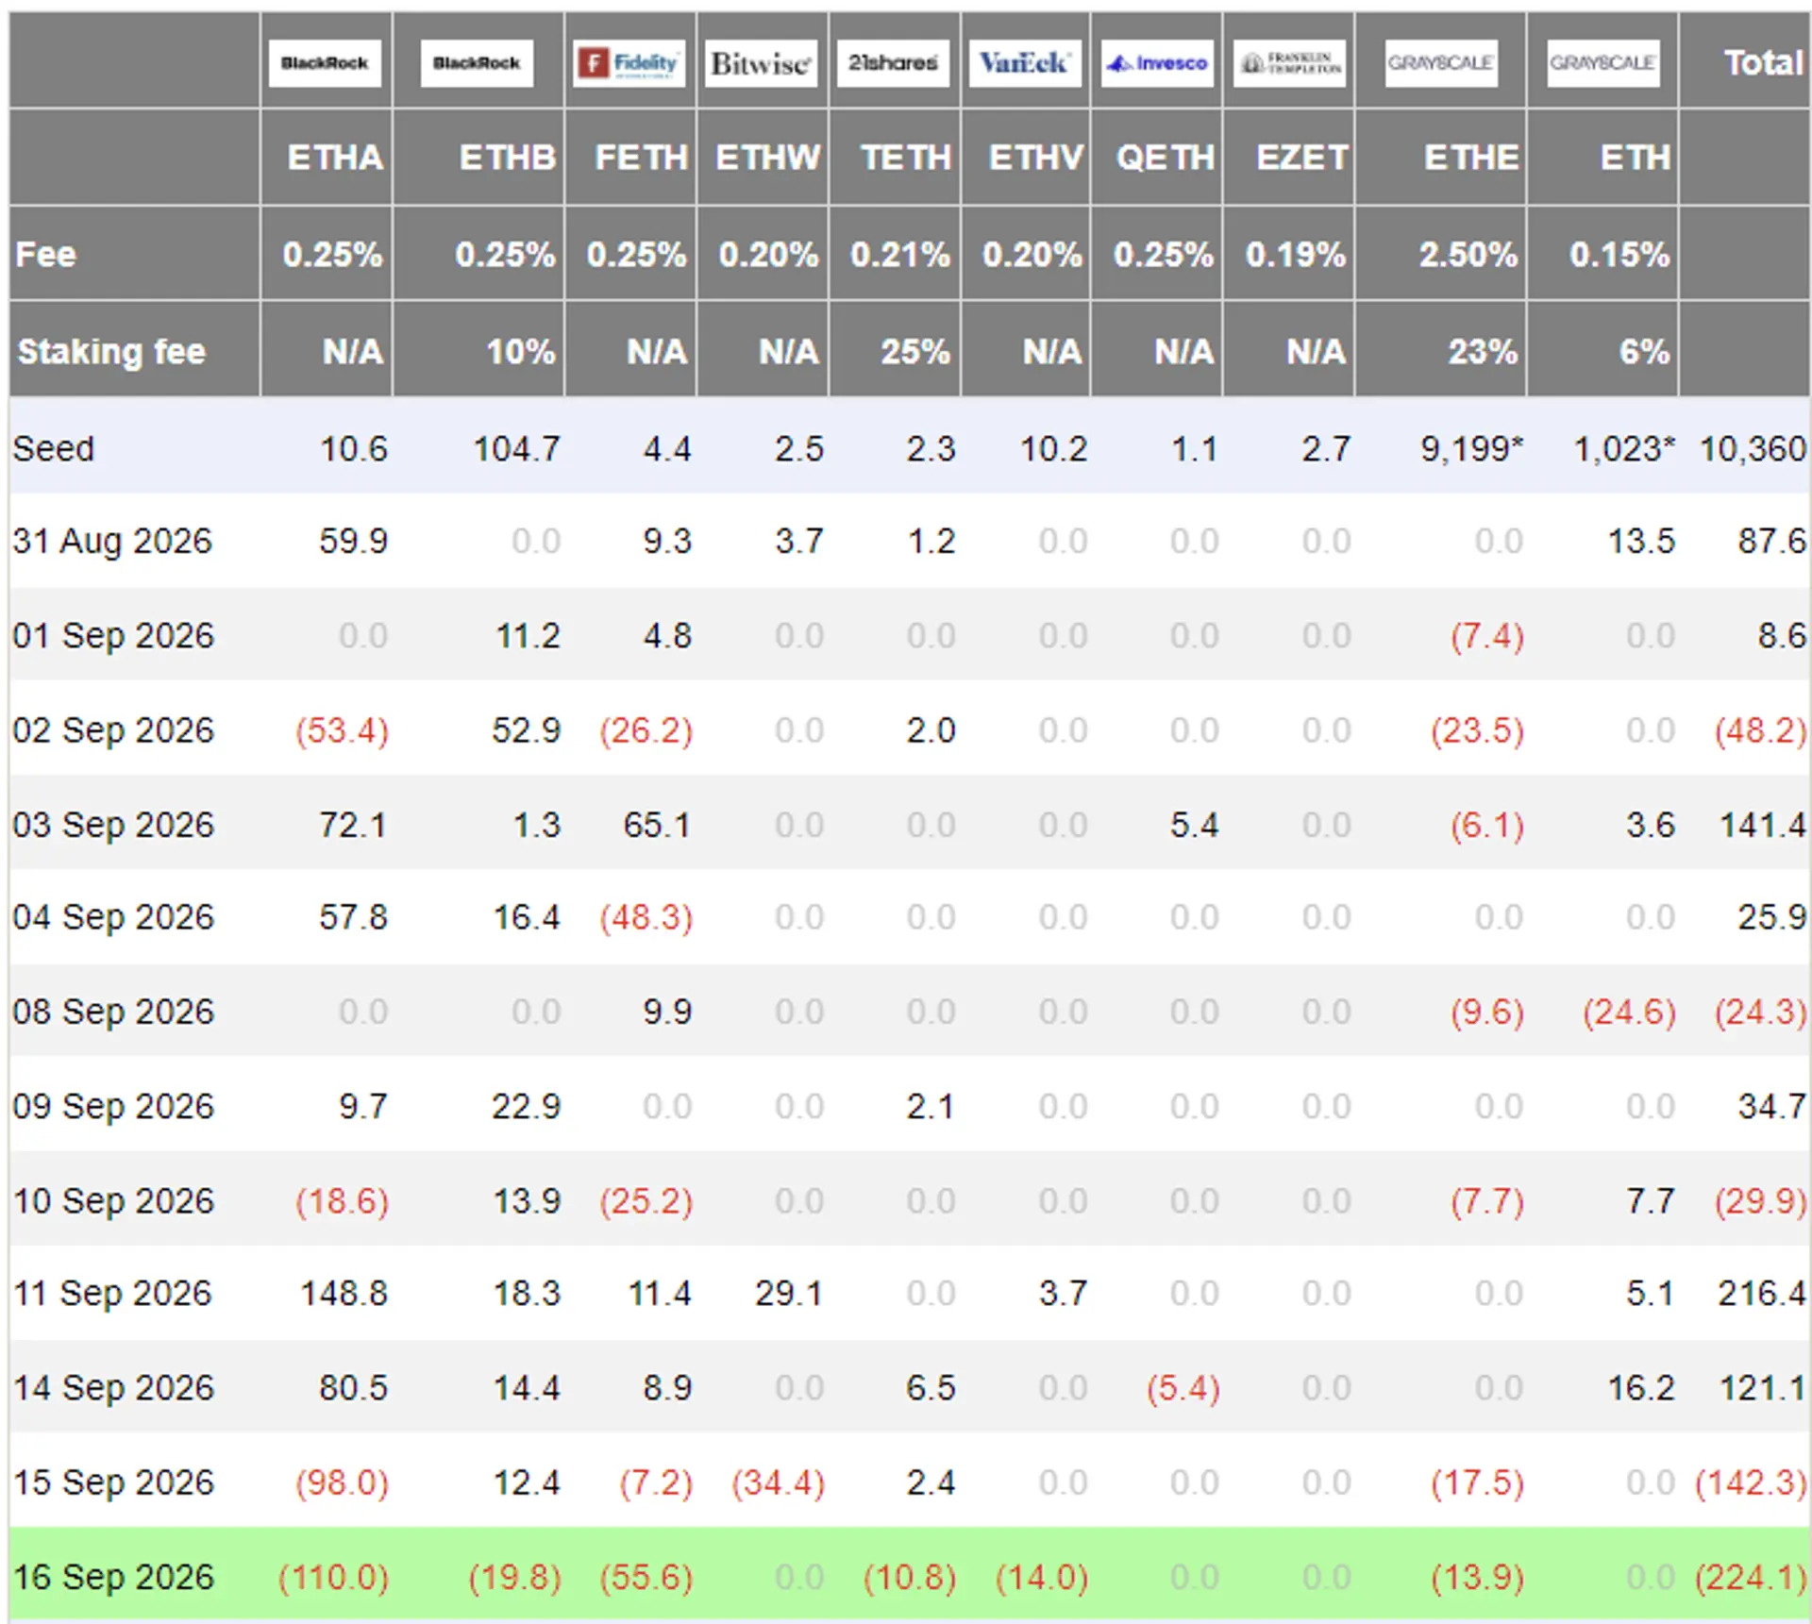The image size is (1812, 1624).
Task: Select the highlighted 16 Sep 2026 row
Action: (x=909, y=1576)
